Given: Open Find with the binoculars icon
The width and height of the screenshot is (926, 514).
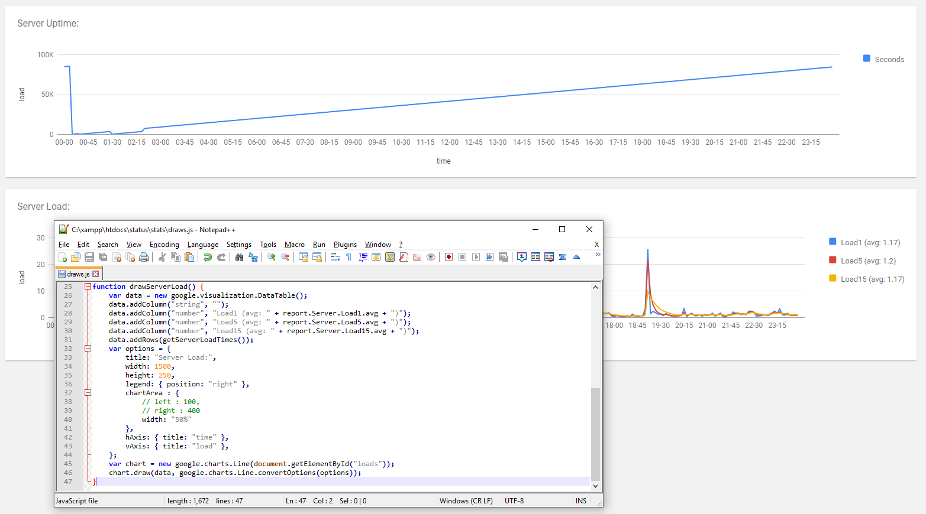Looking at the screenshot, I should pyautogui.click(x=239, y=257).
